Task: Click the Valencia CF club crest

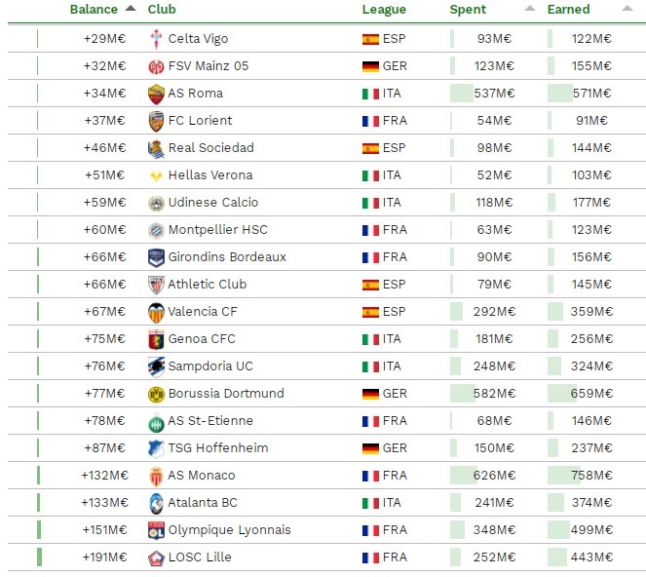Action: point(156,312)
